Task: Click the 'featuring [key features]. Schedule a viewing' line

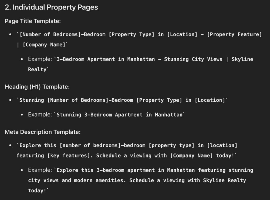Action: pyautogui.click(x=127, y=155)
